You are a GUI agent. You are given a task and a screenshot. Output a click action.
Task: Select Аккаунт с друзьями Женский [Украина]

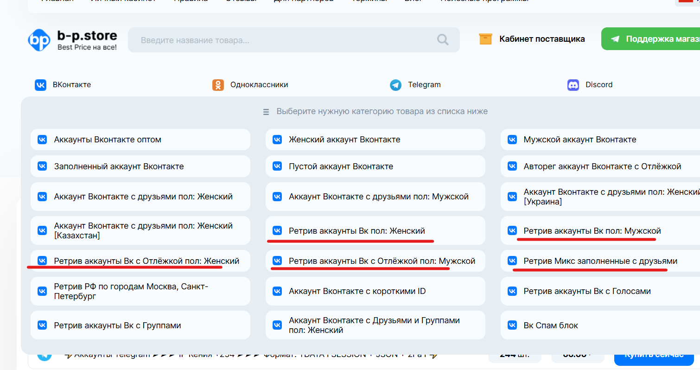coord(600,197)
